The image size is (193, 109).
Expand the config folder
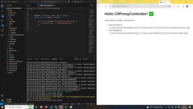[11, 19]
